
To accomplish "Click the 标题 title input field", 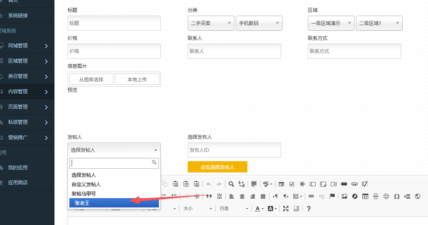I will click(x=114, y=23).
